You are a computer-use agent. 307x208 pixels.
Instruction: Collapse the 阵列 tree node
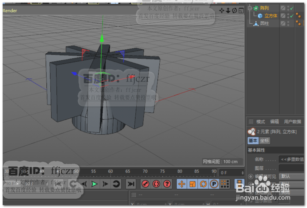[x=250, y=8]
